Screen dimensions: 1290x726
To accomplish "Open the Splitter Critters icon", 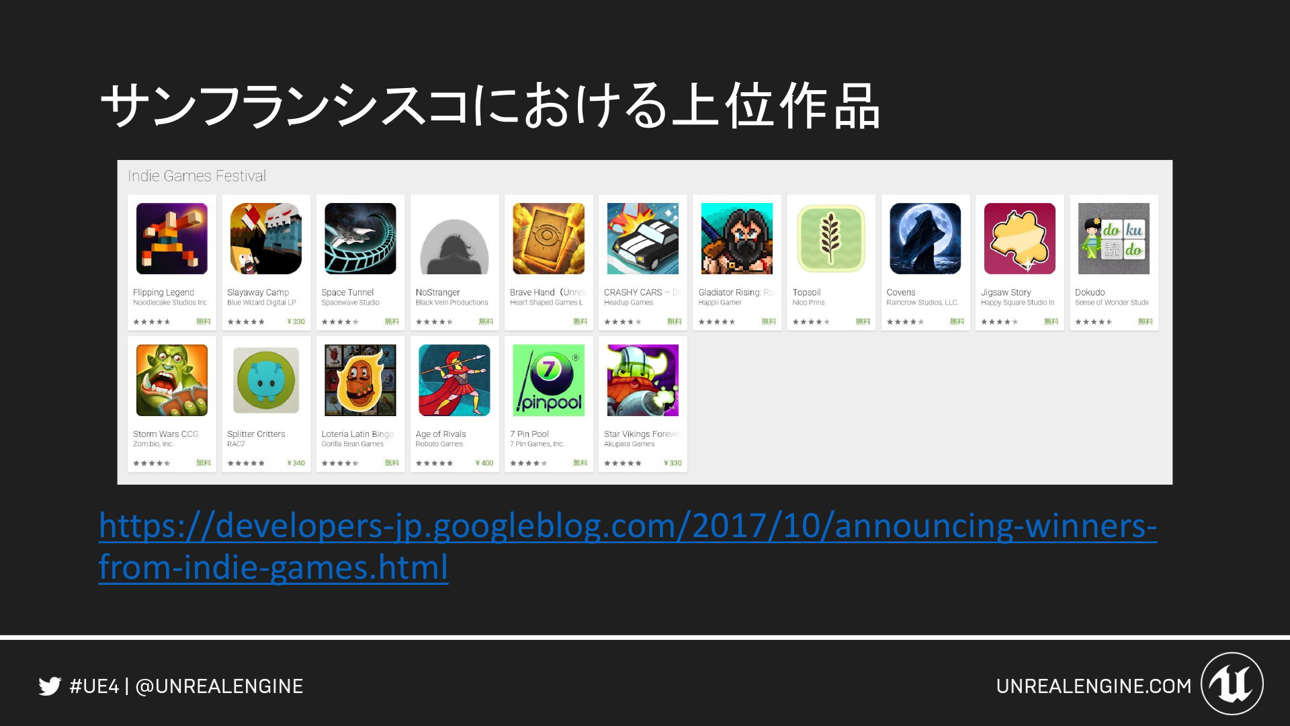I will pos(266,380).
